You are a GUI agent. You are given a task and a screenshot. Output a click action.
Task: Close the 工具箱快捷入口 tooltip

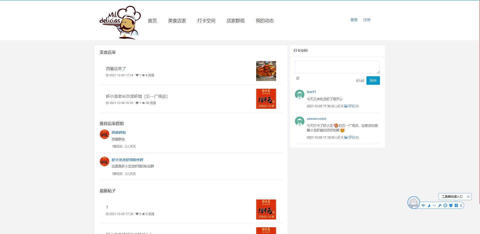coord(468,196)
